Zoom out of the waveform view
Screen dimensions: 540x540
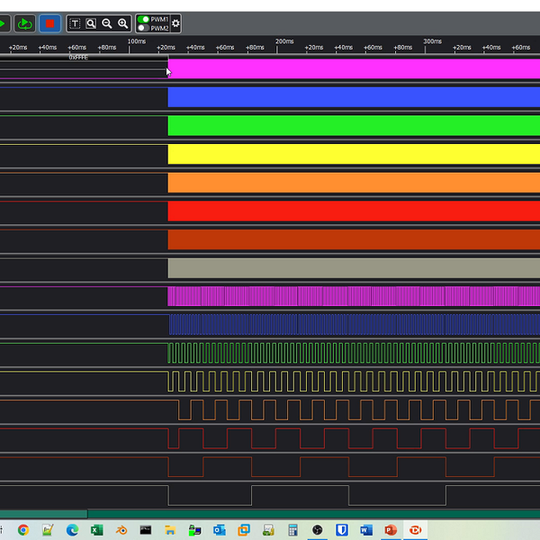click(107, 23)
